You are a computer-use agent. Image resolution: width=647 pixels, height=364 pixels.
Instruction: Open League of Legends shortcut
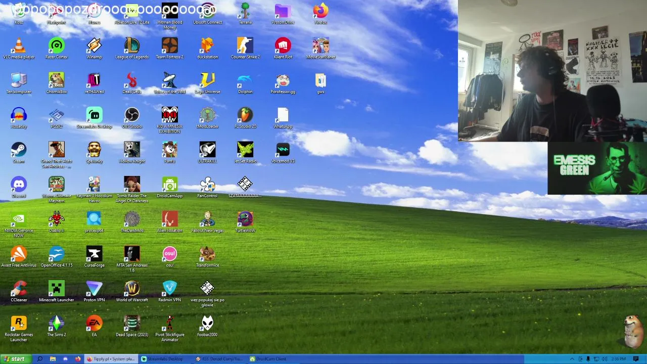(132, 49)
